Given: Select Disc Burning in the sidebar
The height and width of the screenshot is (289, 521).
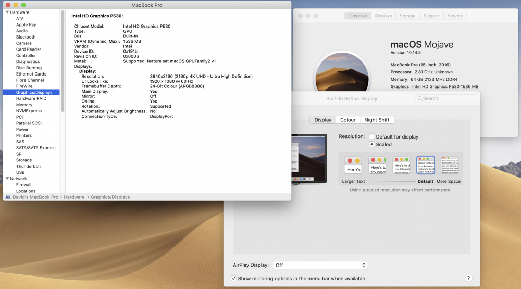Looking at the screenshot, I should coord(29,68).
